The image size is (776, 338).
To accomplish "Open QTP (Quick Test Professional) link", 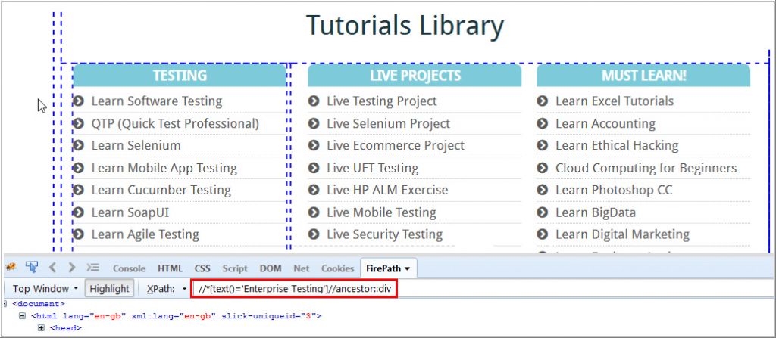I will point(175,123).
